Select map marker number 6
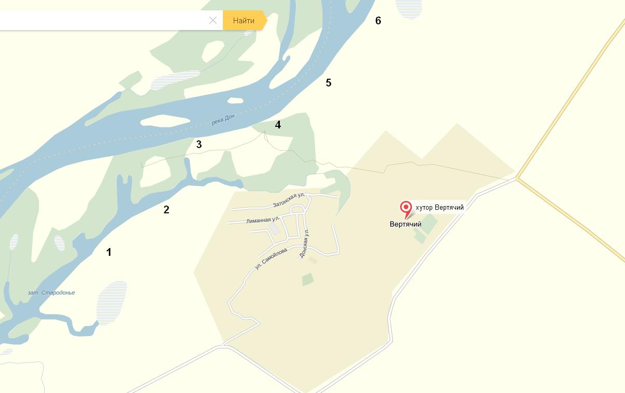Image resolution: width=625 pixels, height=393 pixels. tap(378, 21)
